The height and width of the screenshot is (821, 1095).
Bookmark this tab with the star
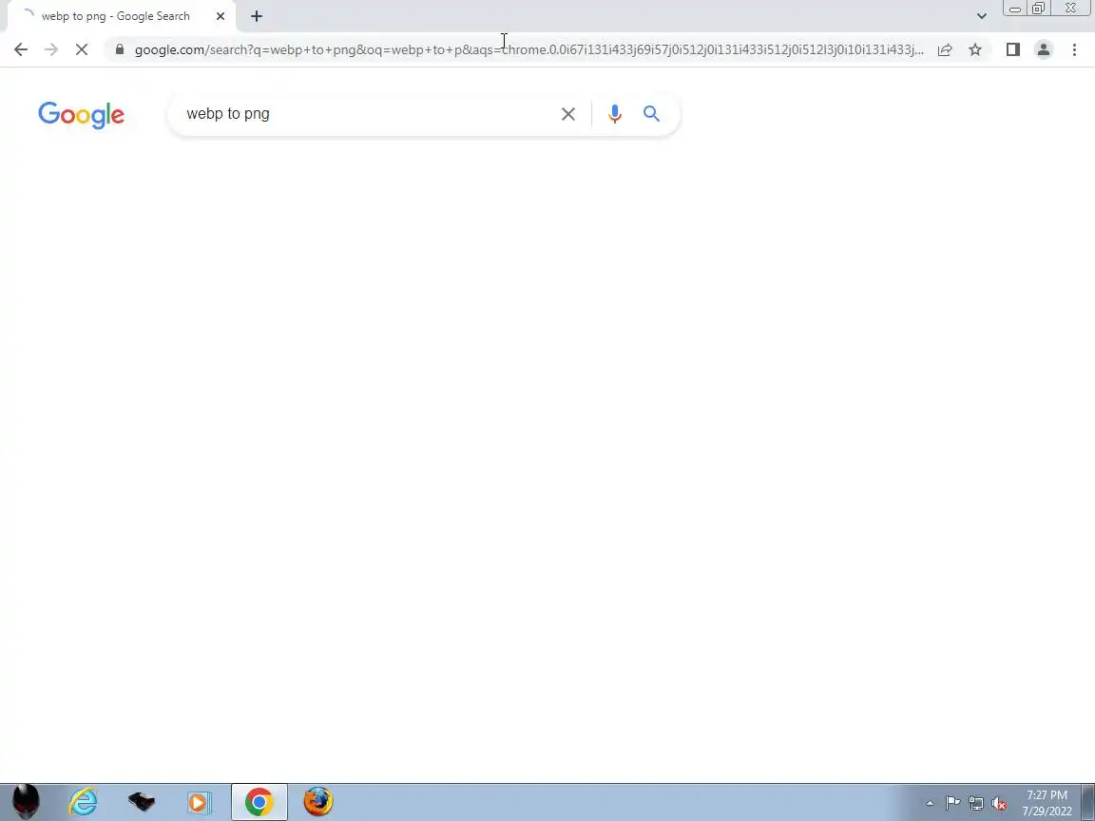(975, 49)
